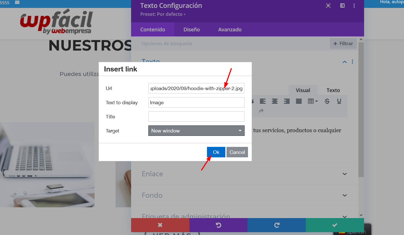This screenshot has height=235, width=404.
Task: Justify text in editor toolbar
Action: coord(299,101)
